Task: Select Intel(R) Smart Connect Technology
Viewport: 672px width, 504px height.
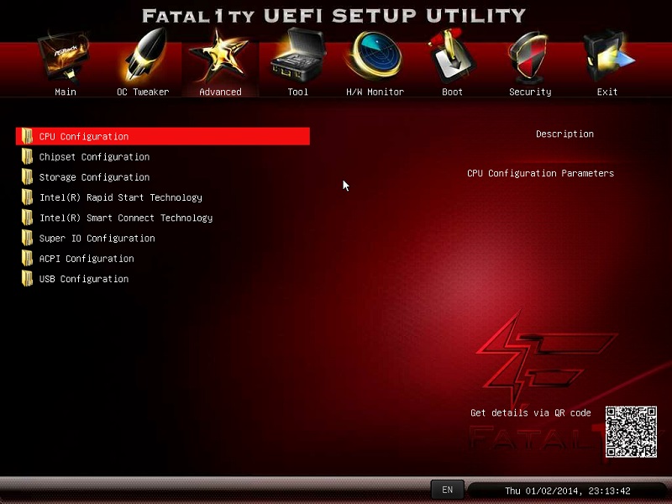Action: coord(126,218)
